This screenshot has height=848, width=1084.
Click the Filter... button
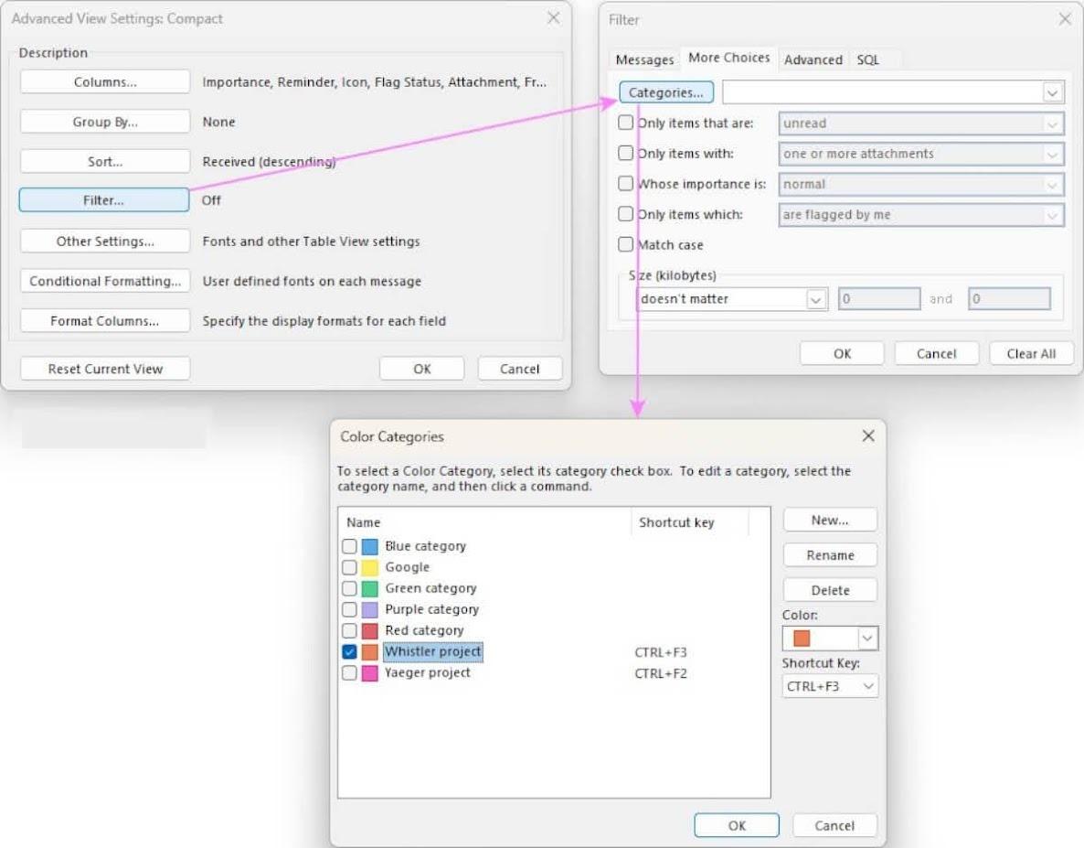(103, 200)
